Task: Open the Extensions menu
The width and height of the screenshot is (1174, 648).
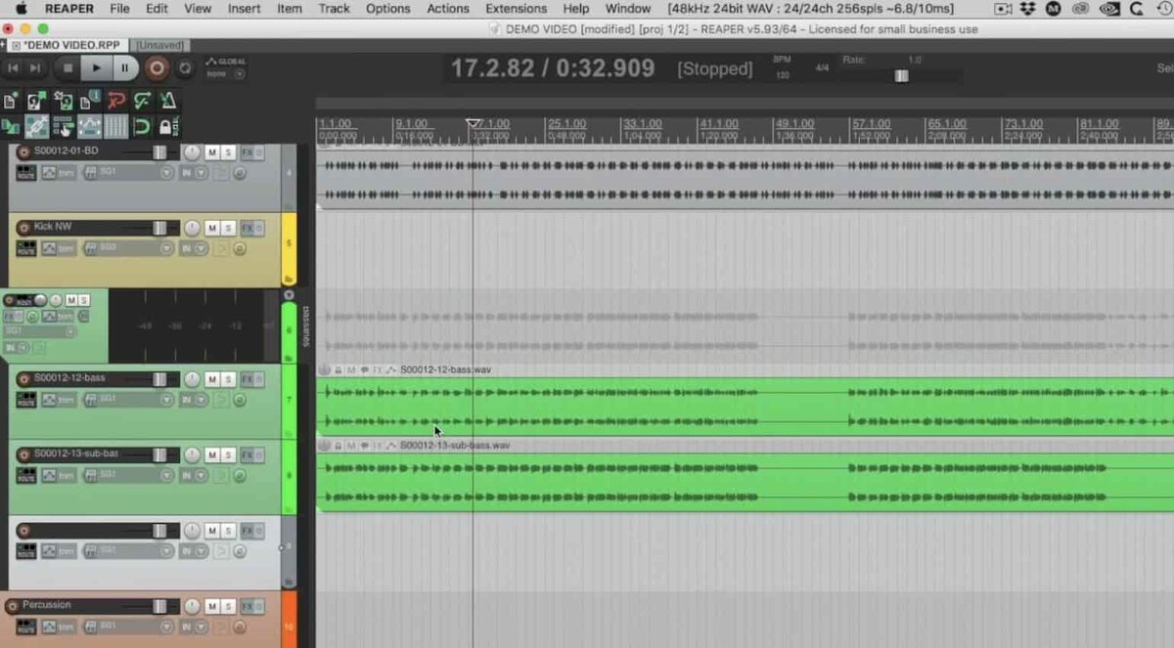Action: [516, 9]
